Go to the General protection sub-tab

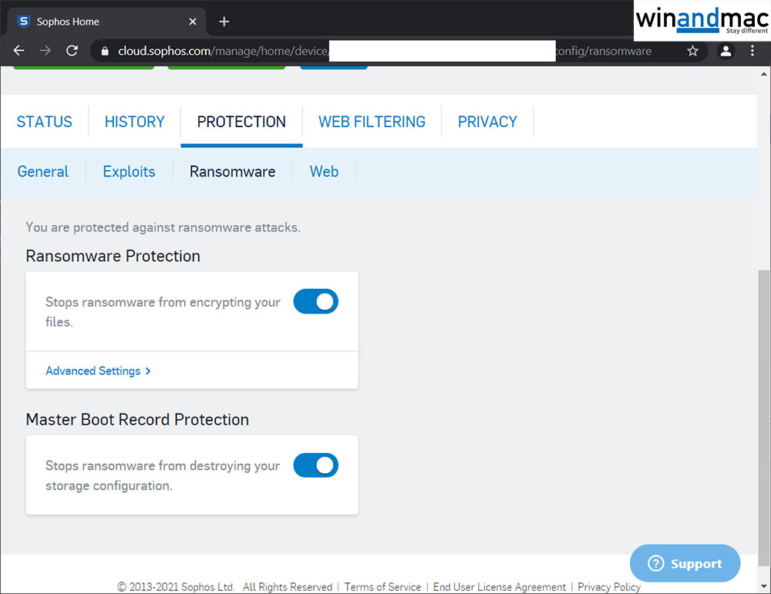43,172
